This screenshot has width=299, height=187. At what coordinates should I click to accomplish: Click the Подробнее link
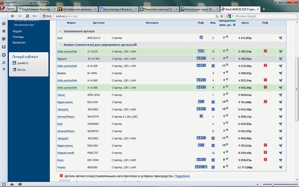[x=182, y=176]
